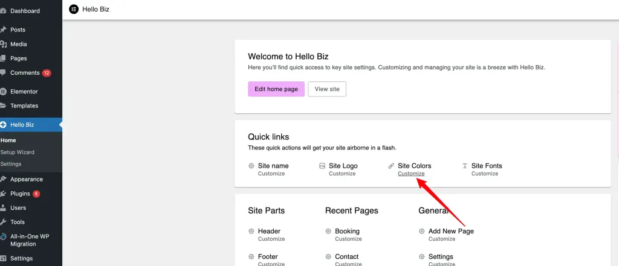
Task: Click the Dashboard icon in sidebar
Action: coord(3,11)
